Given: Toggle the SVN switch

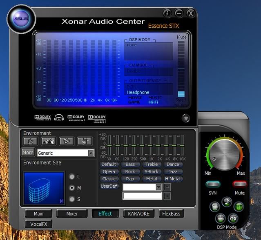Looking at the screenshot, I should tap(213, 184).
